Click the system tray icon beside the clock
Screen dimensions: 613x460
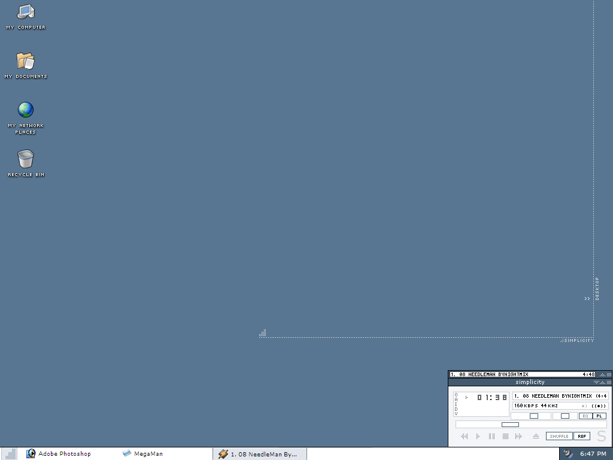(x=568, y=454)
